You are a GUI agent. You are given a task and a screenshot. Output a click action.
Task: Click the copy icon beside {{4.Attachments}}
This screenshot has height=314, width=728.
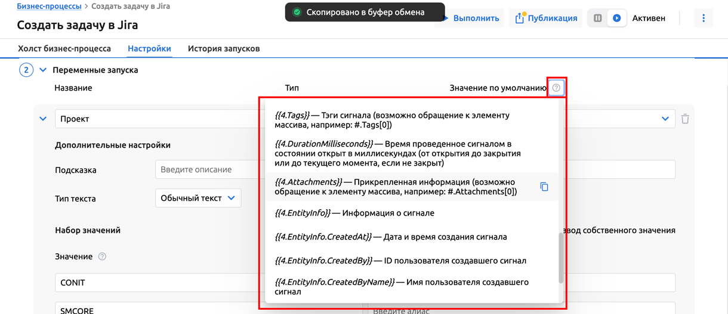[544, 186]
